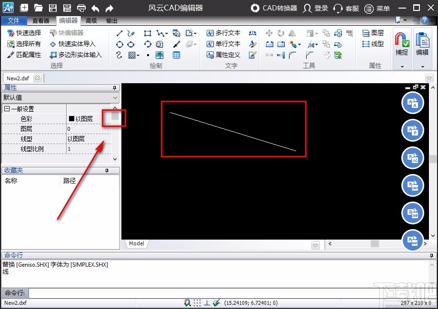
Task: Create a new file from title bar
Action: click(x=24, y=8)
